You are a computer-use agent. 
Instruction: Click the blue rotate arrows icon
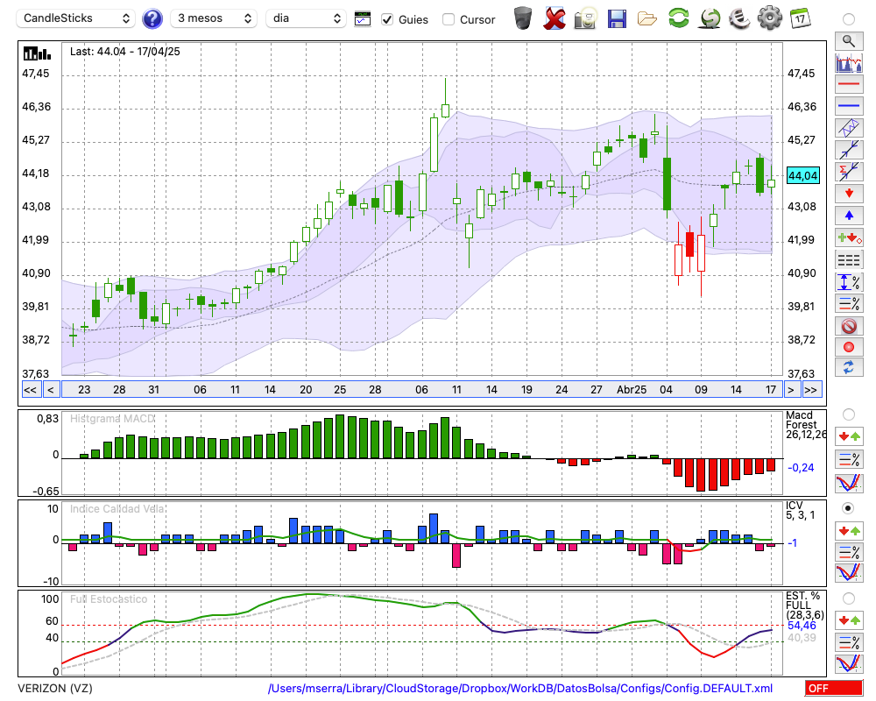[x=849, y=368]
